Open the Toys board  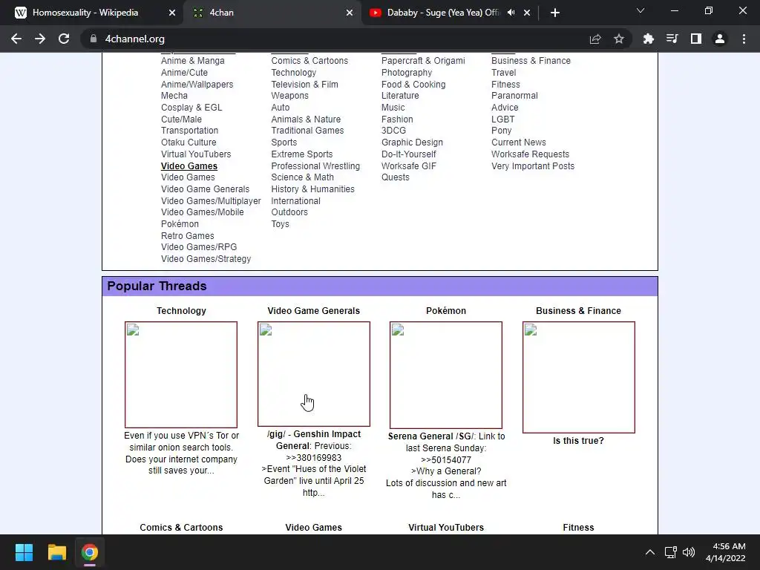(280, 224)
